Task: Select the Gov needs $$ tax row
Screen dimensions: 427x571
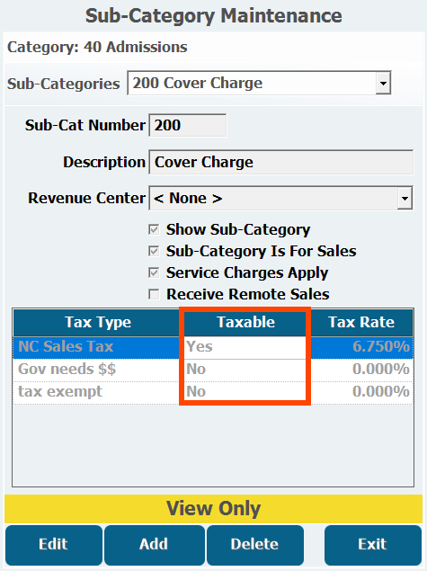Action: click(x=213, y=370)
